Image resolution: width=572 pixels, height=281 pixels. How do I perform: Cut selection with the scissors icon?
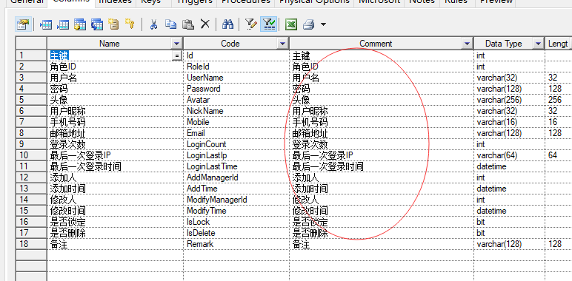[153, 24]
